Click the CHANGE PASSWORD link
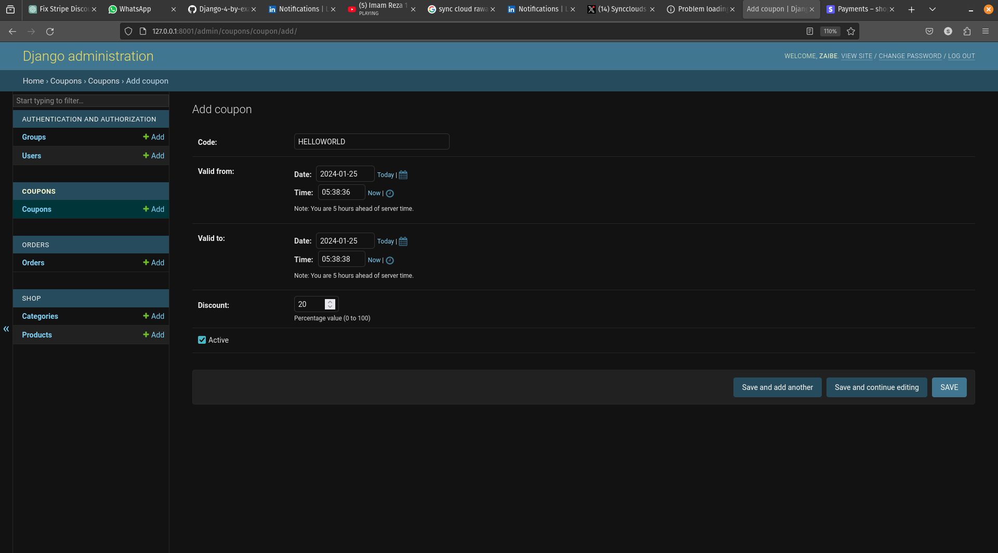This screenshot has width=998, height=553. pos(910,56)
